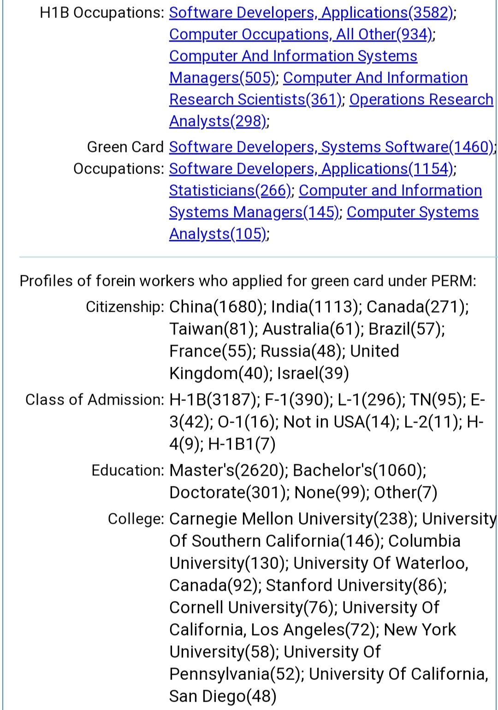The height and width of the screenshot is (710, 498).
Task: Click the H1B Occupations label
Action: 102,13
